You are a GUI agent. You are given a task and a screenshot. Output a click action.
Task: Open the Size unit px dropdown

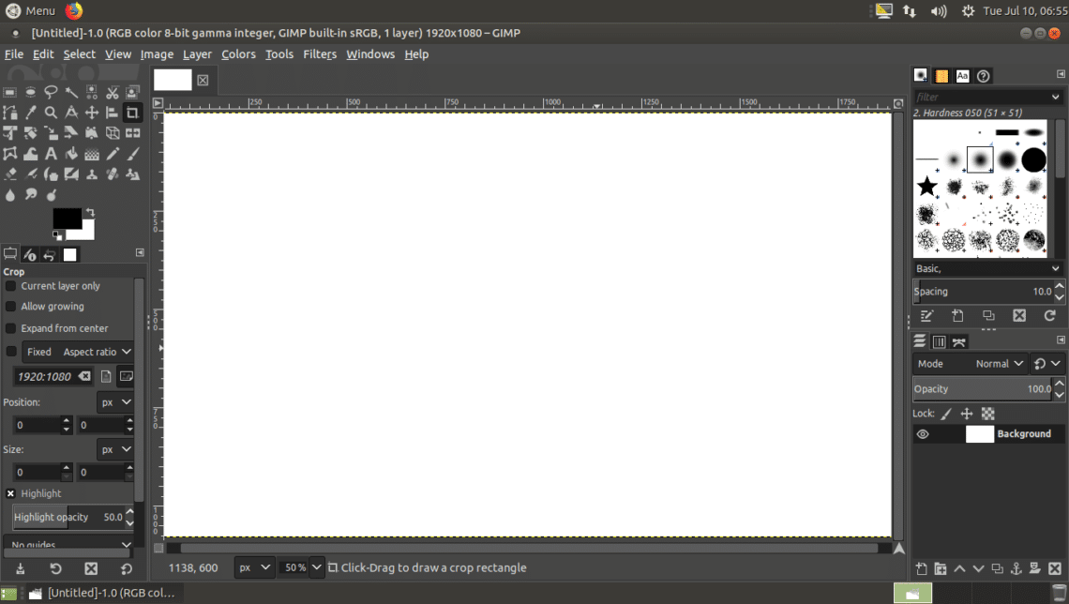[114, 449]
